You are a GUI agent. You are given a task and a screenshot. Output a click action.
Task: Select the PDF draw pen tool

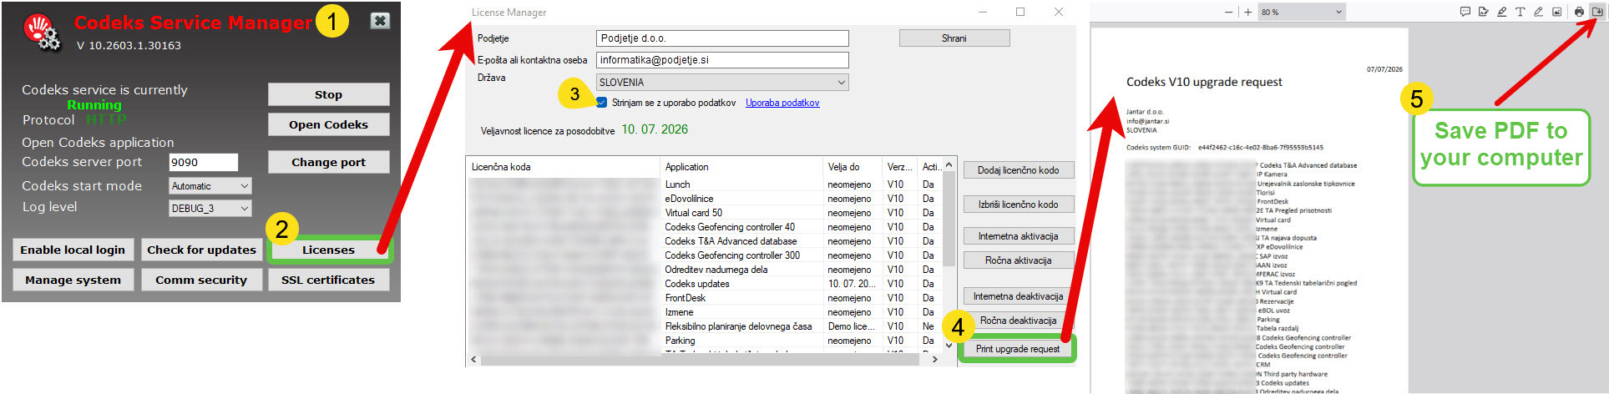coord(1538,12)
